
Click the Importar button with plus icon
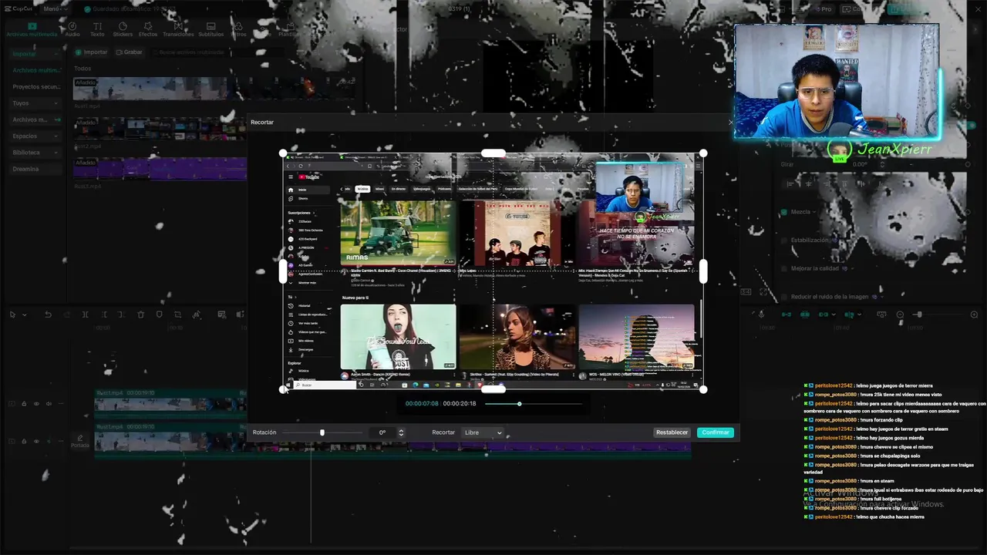point(91,52)
